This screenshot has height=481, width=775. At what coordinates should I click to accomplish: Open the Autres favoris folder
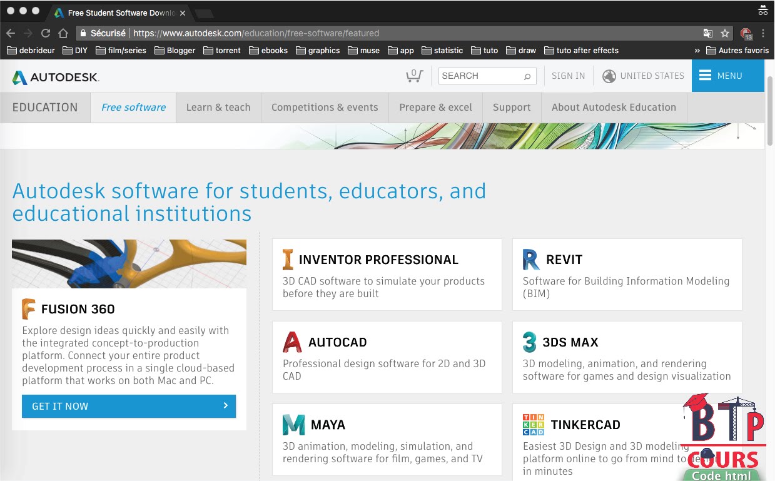tap(737, 51)
